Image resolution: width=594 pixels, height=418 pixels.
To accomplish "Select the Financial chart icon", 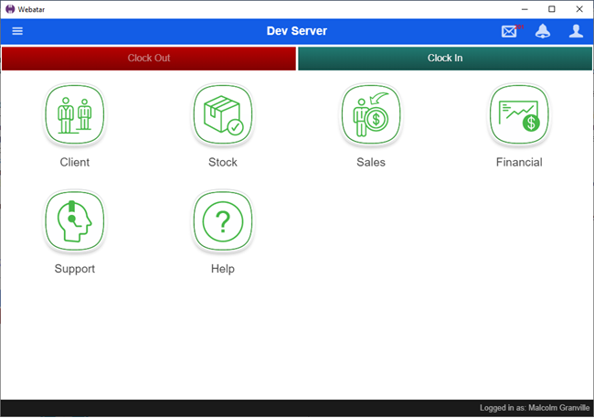I will (x=518, y=114).
